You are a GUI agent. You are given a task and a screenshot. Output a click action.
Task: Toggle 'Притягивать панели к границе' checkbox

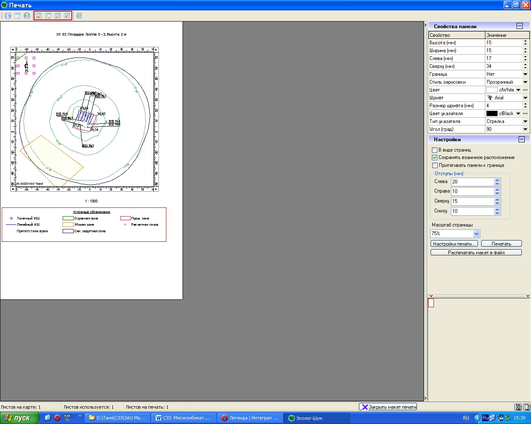tap(435, 165)
